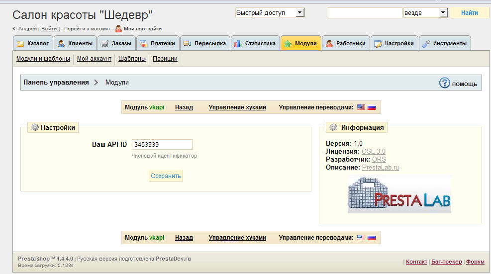Click gear icon beside Настройки heading
This screenshot has width=491, height=274.
coord(35,127)
